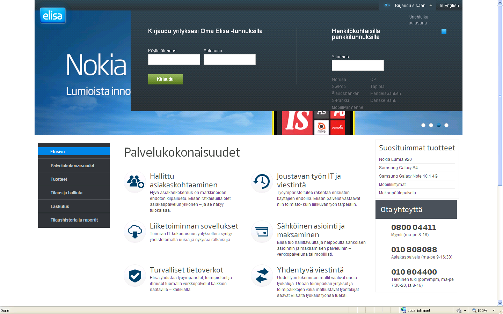The image size is (503, 314).
Task: Choose the Danske Bank link
Action: pyautogui.click(x=383, y=100)
